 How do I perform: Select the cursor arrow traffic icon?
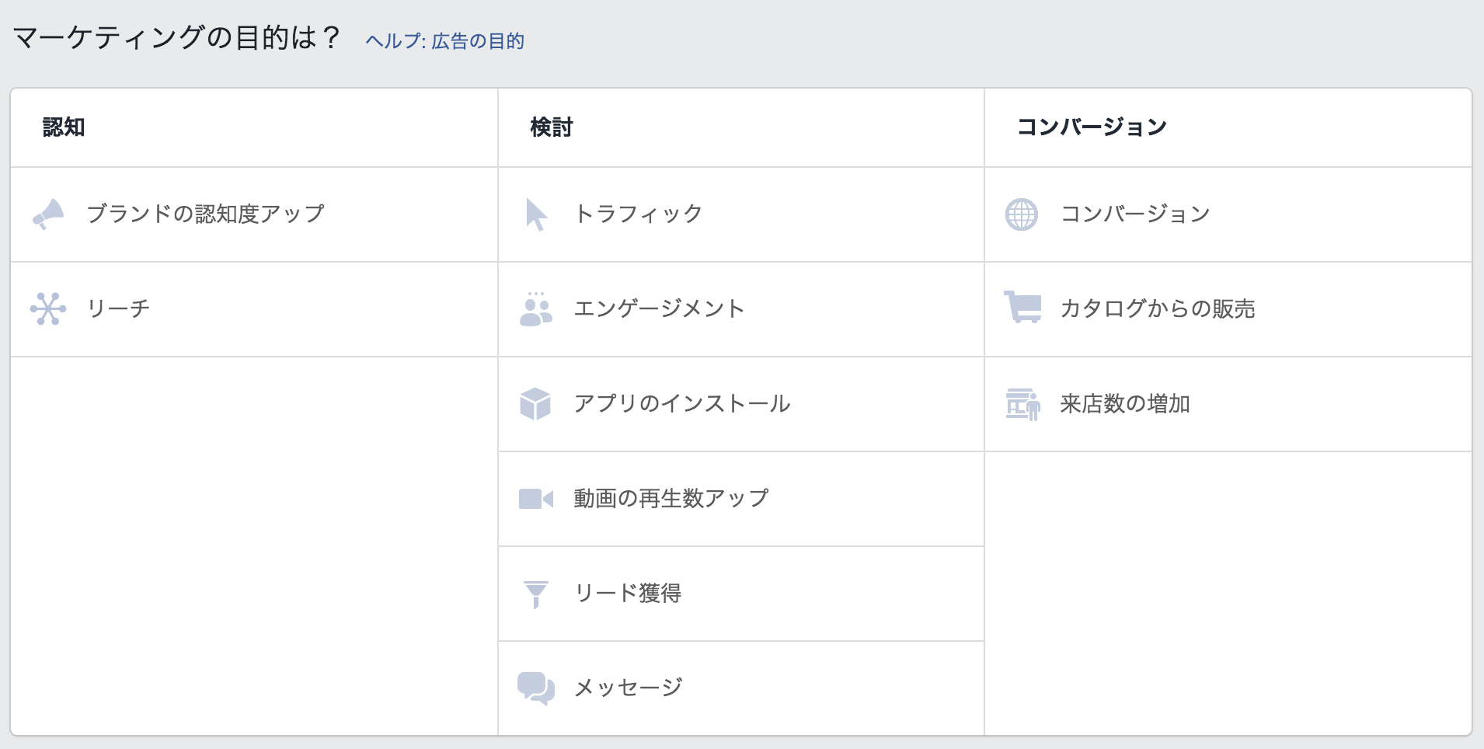tap(536, 214)
